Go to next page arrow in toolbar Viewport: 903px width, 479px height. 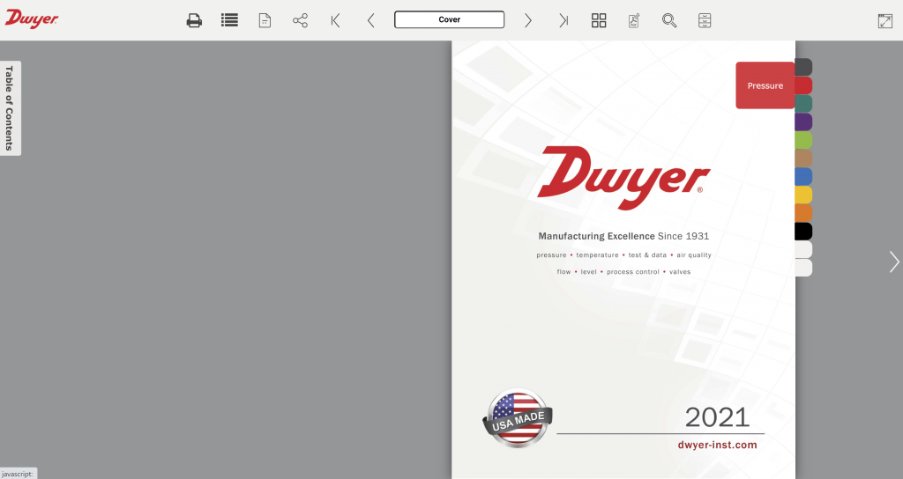pyautogui.click(x=527, y=21)
